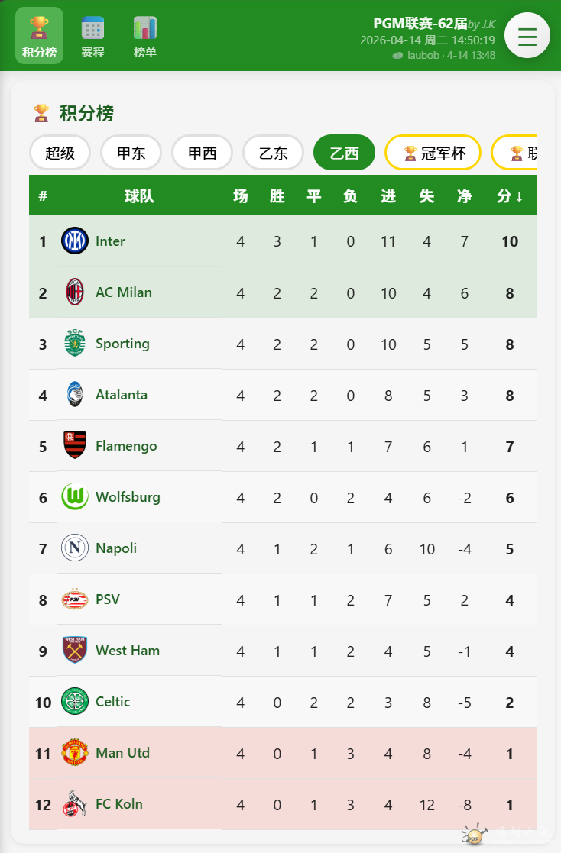Click the Wolfsburg club logo

click(75, 497)
